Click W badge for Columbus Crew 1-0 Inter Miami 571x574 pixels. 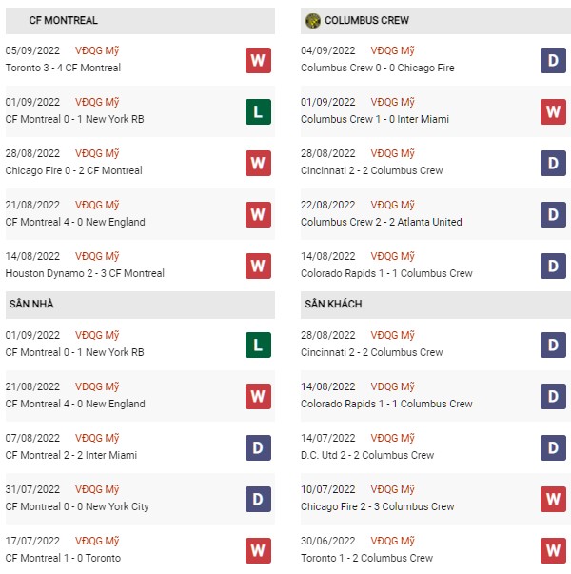[x=553, y=111]
